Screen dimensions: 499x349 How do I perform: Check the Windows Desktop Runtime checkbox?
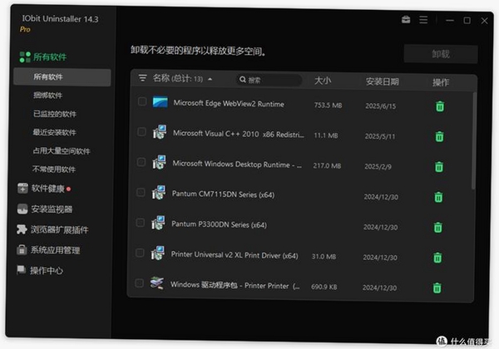click(141, 162)
